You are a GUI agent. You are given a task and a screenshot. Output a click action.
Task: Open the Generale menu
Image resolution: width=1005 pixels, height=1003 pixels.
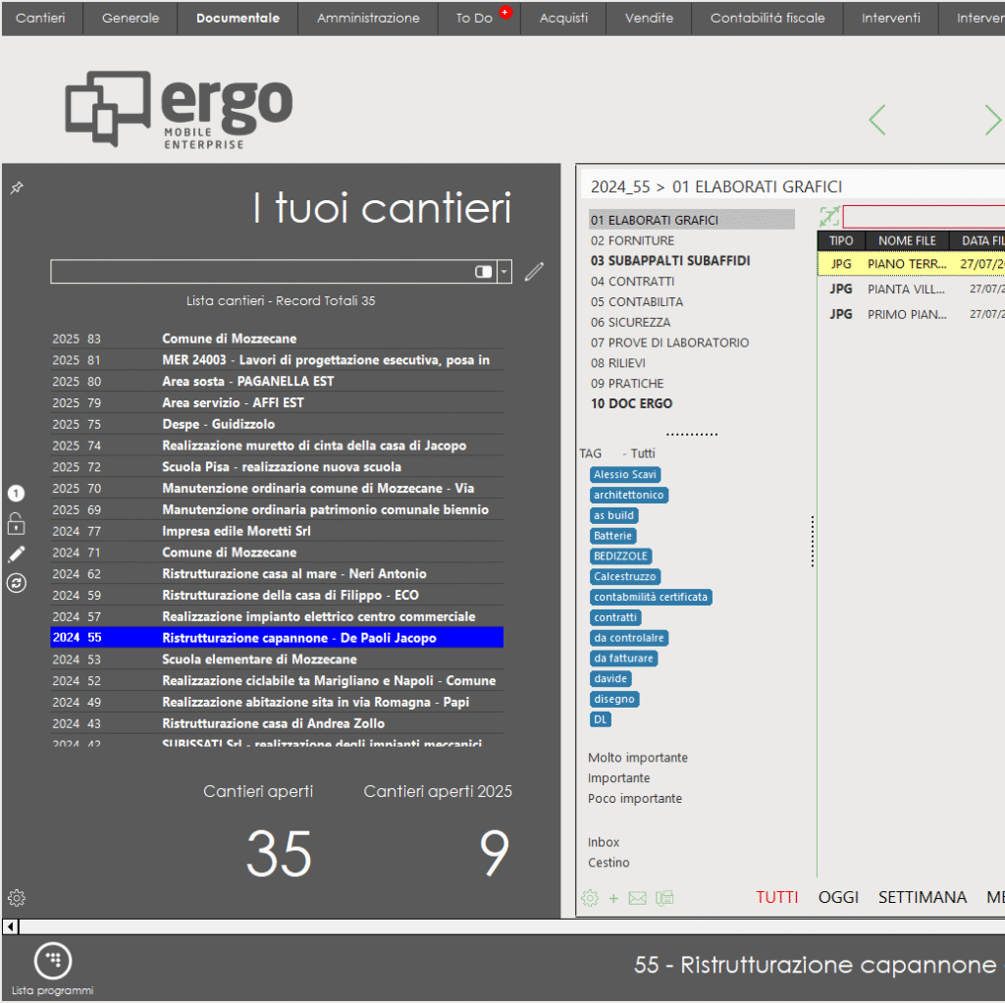131,18
